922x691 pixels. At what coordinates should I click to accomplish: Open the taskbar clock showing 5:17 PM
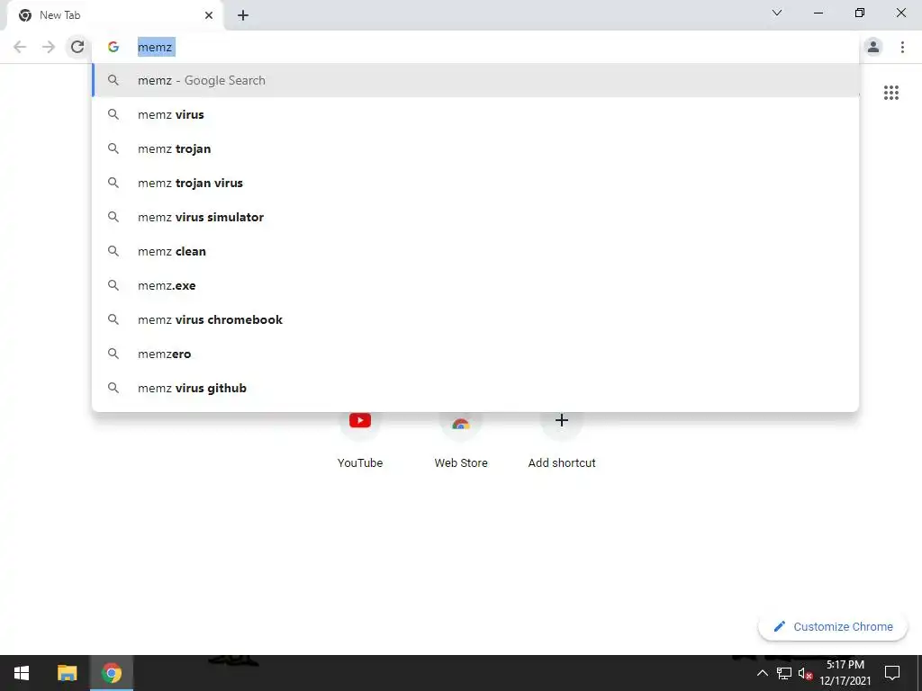(x=845, y=673)
